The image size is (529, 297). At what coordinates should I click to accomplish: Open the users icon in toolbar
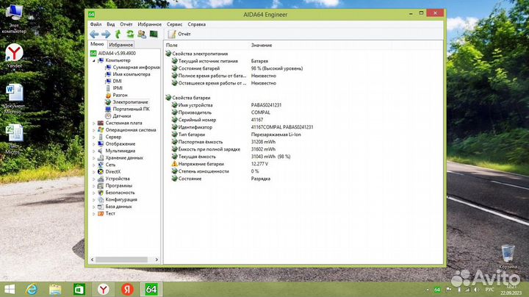[x=142, y=34]
